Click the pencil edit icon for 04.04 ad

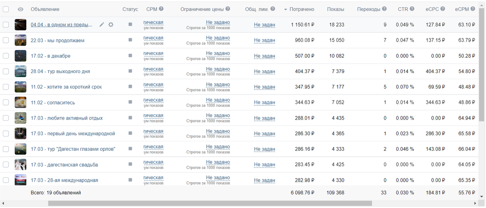point(102,25)
